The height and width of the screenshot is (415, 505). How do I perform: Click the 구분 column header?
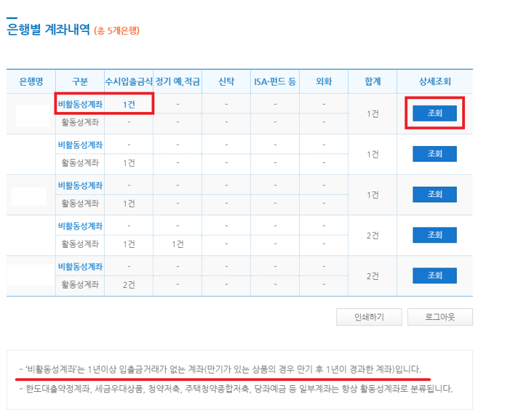(80, 82)
